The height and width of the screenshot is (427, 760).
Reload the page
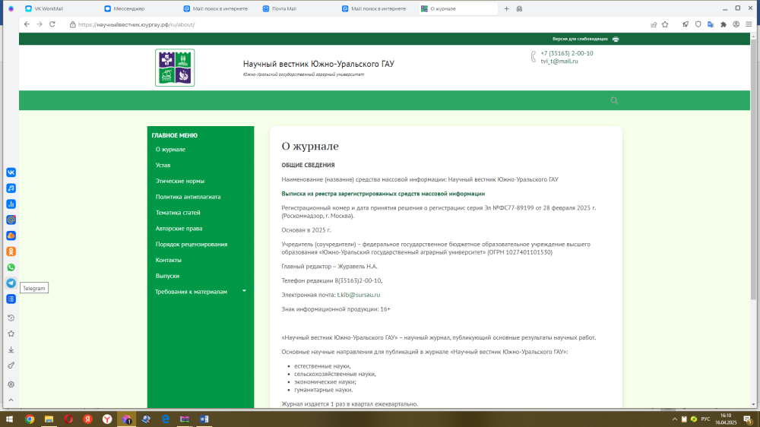tap(52, 24)
